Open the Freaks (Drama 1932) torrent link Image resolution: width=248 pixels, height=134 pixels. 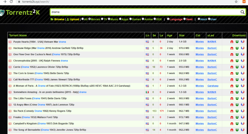(36, 117)
